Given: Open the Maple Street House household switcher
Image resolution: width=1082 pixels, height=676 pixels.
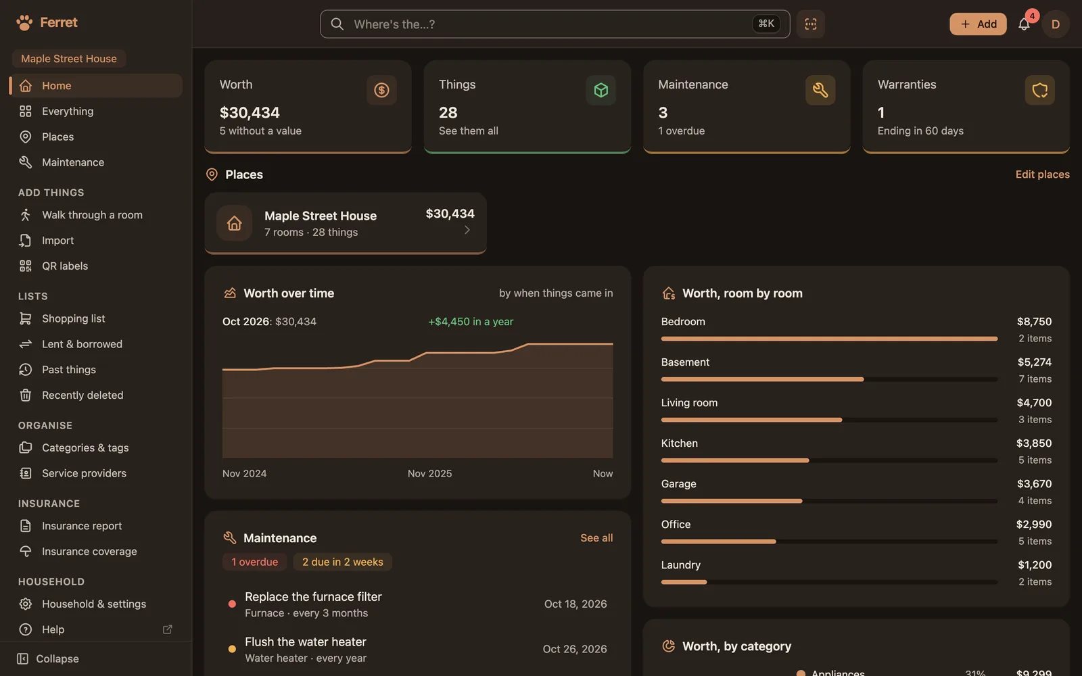Looking at the screenshot, I should tap(69, 59).
